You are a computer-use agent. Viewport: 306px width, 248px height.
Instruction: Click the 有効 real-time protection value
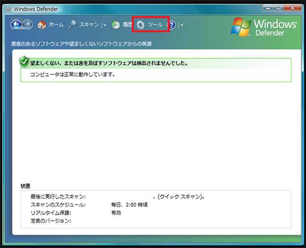pyautogui.click(x=116, y=213)
